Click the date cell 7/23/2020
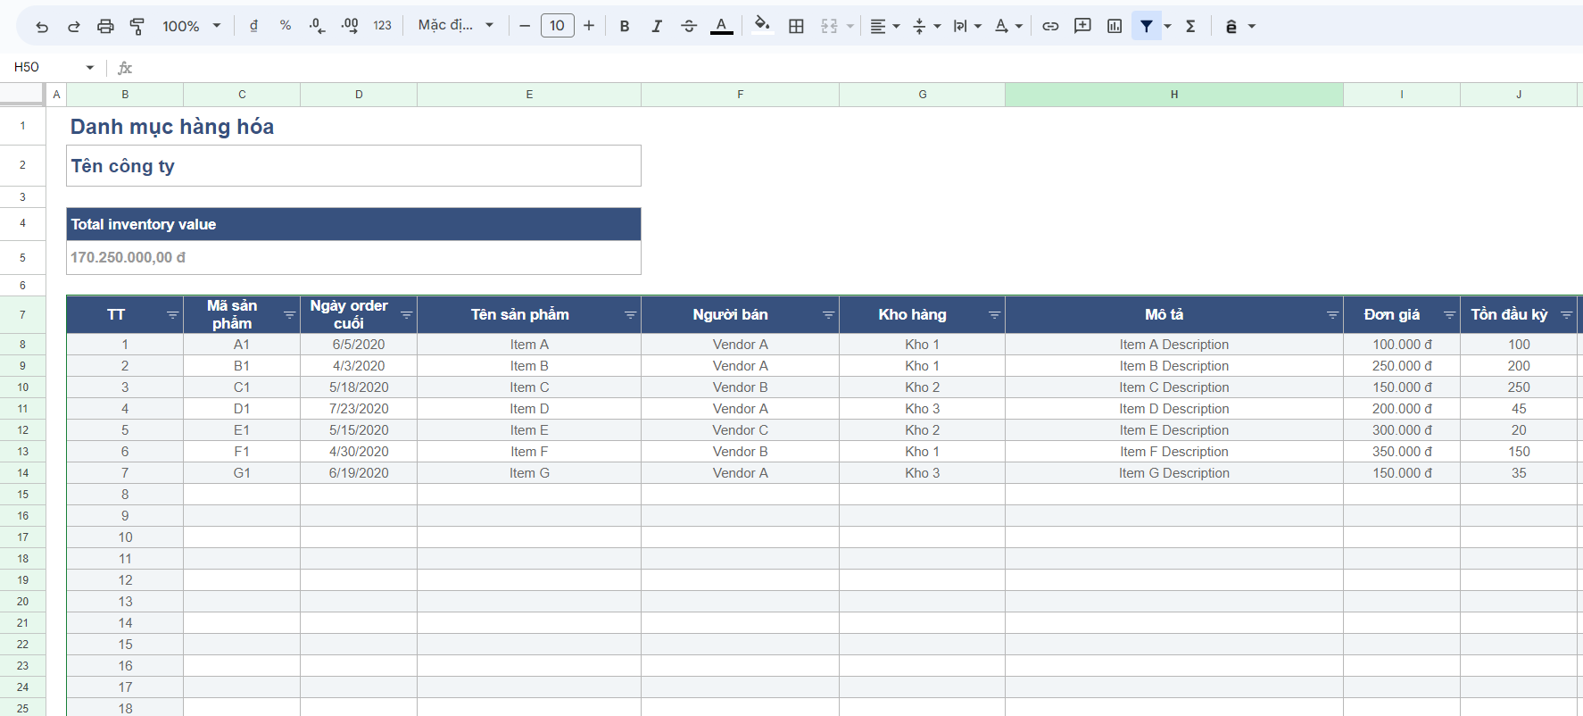Viewport: 1583px width, 716px height. click(x=359, y=409)
